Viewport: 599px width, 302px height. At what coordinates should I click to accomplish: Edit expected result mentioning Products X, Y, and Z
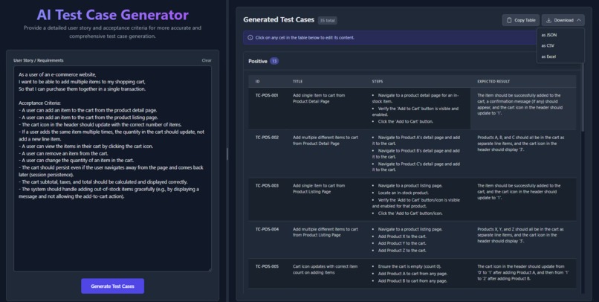[x=523, y=240]
